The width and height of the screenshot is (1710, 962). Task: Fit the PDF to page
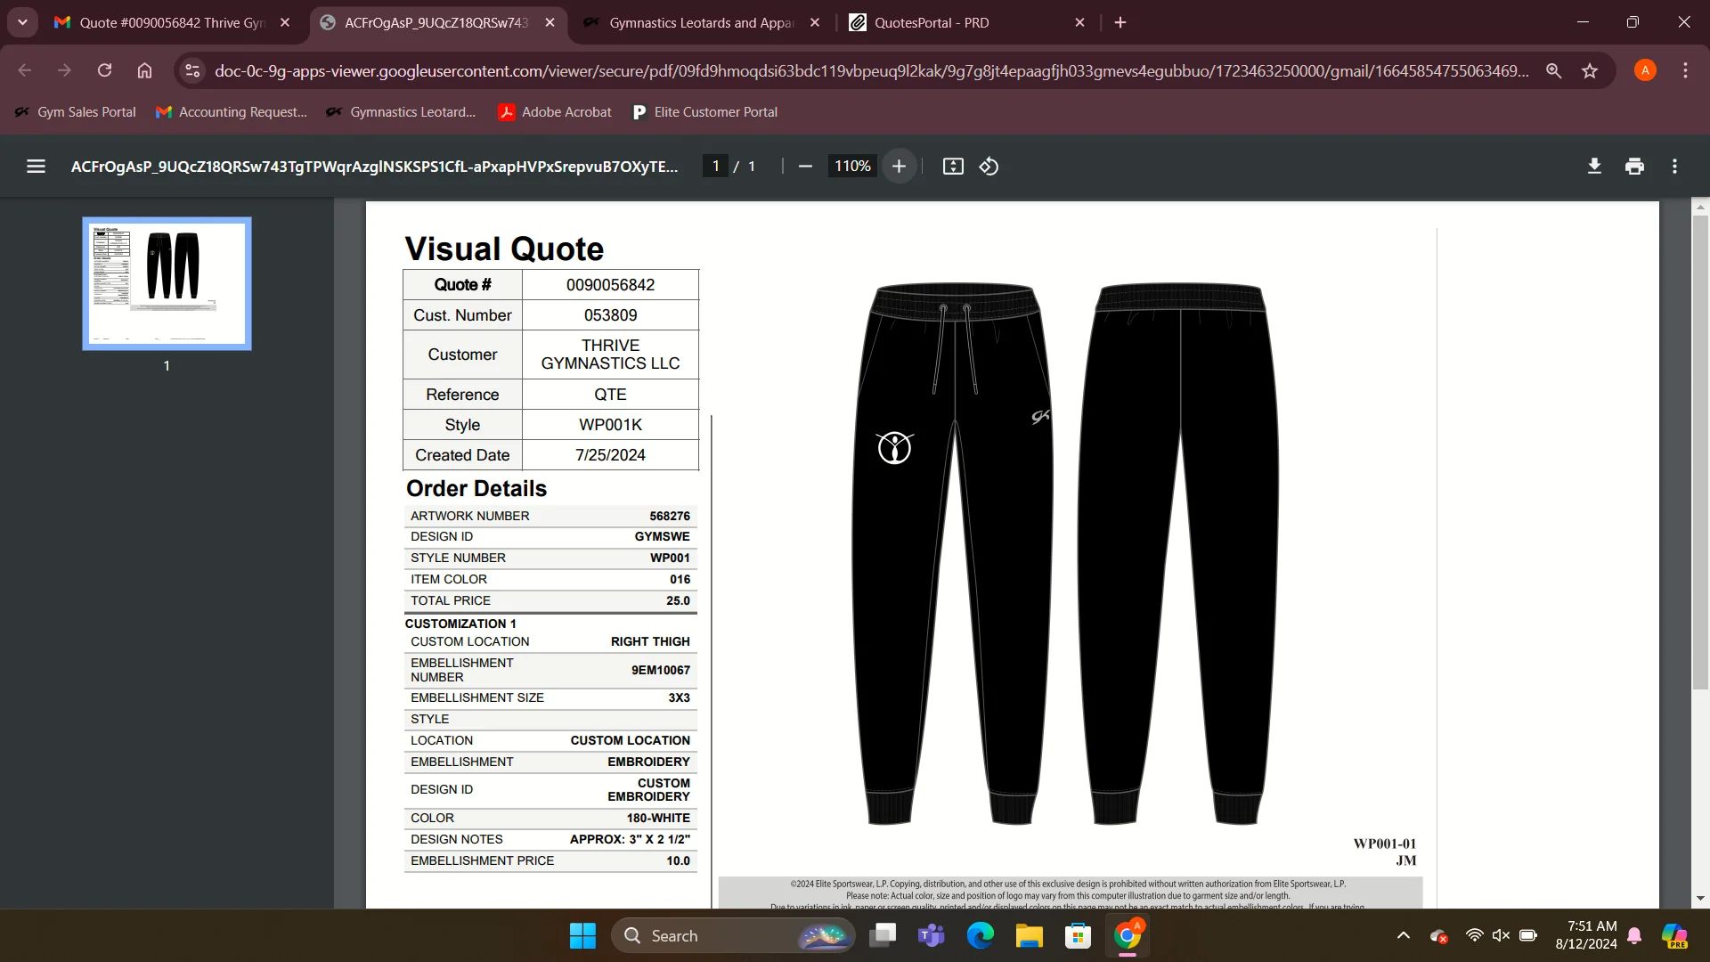pyautogui.click(x=953, y=167)
